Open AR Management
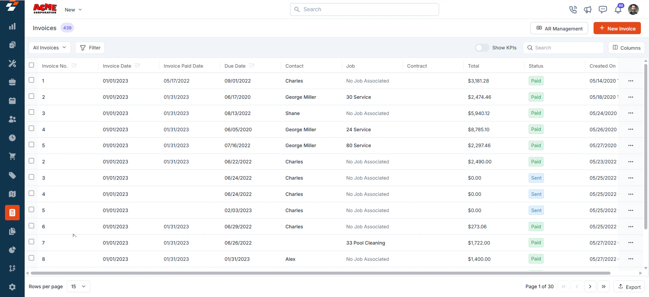 pos(559,28)
